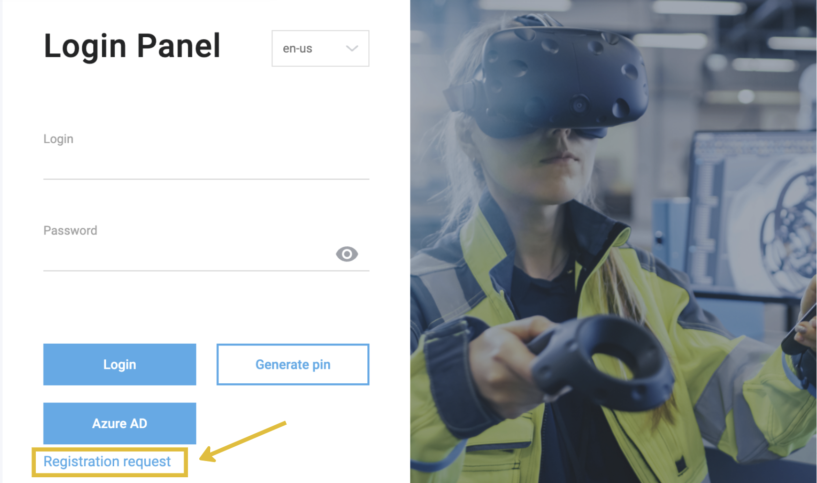The height and width of the screenshot is (483, 817).
Task: Click the Password field label
Action: click(70, 231)
